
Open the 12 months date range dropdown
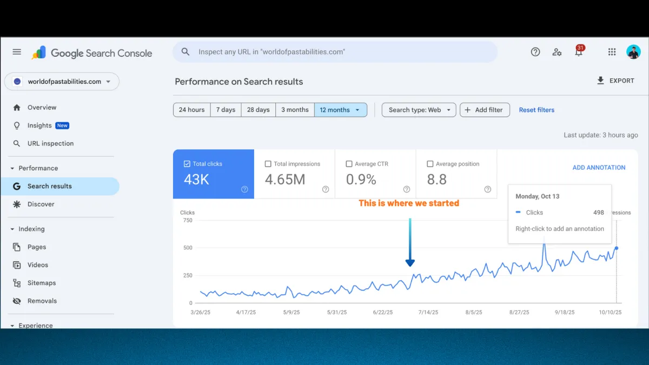[340, 110]
